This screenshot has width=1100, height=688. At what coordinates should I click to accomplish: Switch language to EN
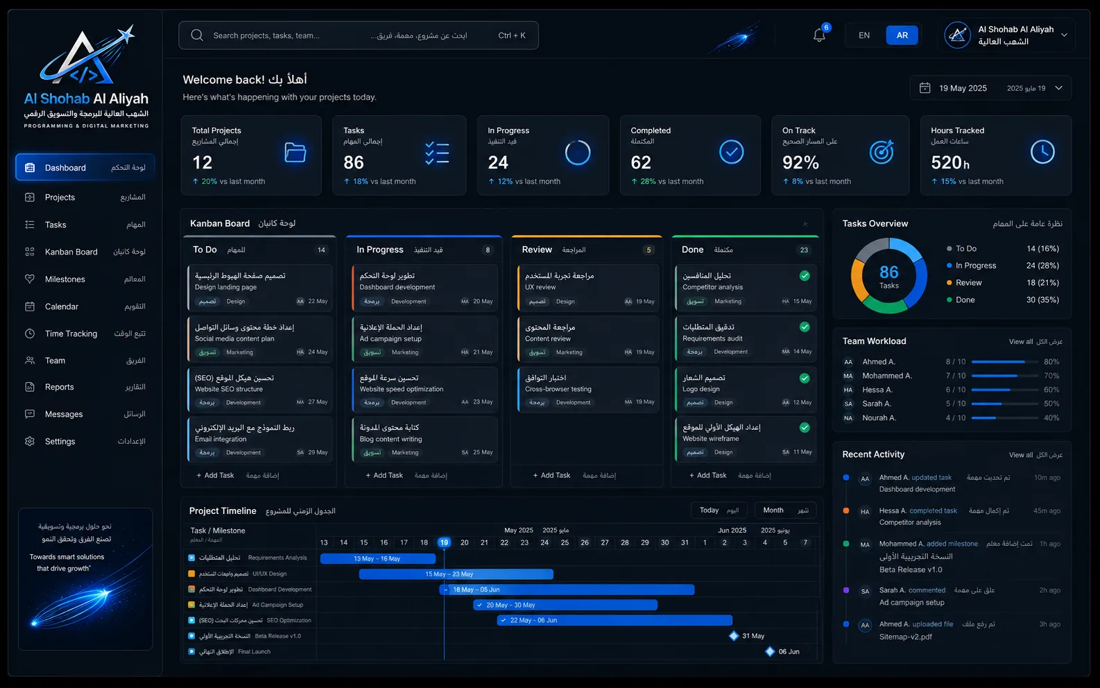point(864,35)
